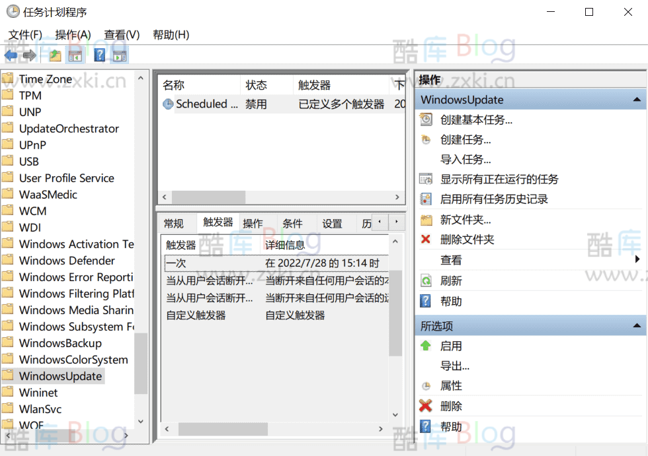Click the 刷新 refresh icon in actions pane
Image resolution: width=648 pixels, height=456 pixels.
click(427, 280)
